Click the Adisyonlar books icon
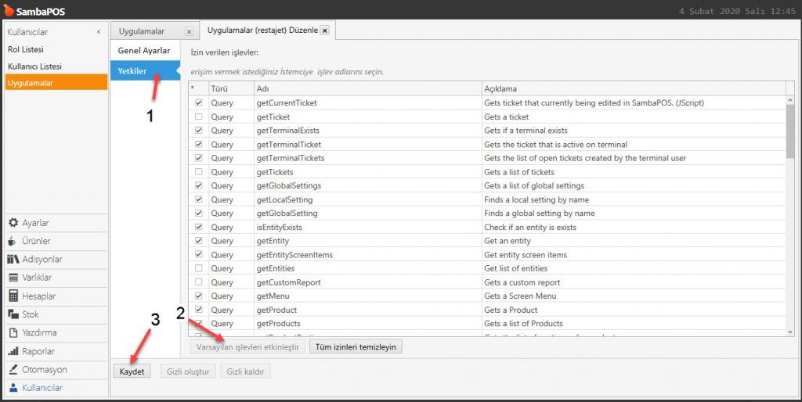Image resolution: width=802 pixels, height=402 pixels. tap(13, 260)
